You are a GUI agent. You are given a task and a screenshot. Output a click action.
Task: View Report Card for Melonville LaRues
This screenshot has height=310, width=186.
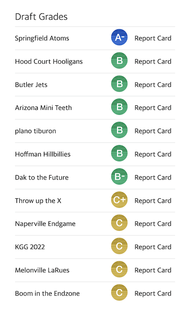(x=153, y=270)
